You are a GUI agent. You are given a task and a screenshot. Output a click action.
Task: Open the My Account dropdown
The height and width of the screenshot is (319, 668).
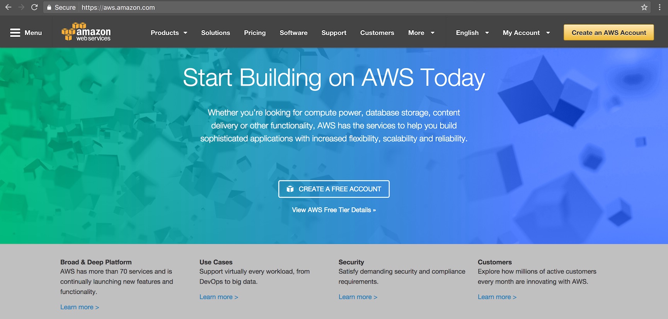[x=526, y=33]
